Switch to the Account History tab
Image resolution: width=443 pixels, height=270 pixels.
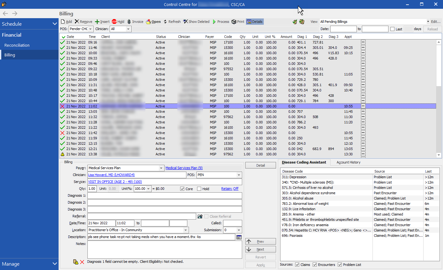(348, 162)
